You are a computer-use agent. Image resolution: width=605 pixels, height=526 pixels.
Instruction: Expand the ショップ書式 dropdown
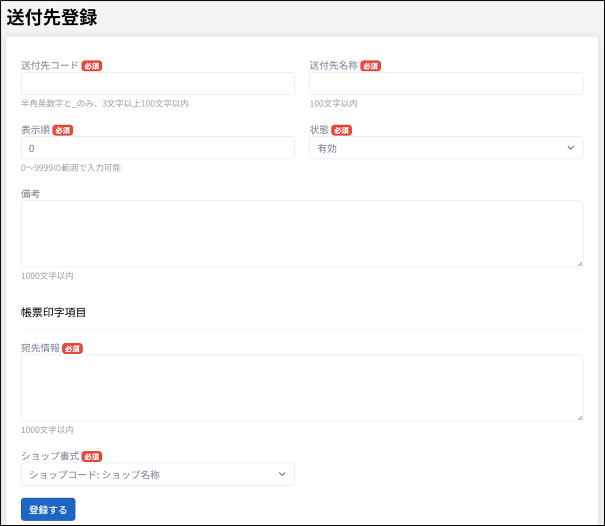coord(157,474)
